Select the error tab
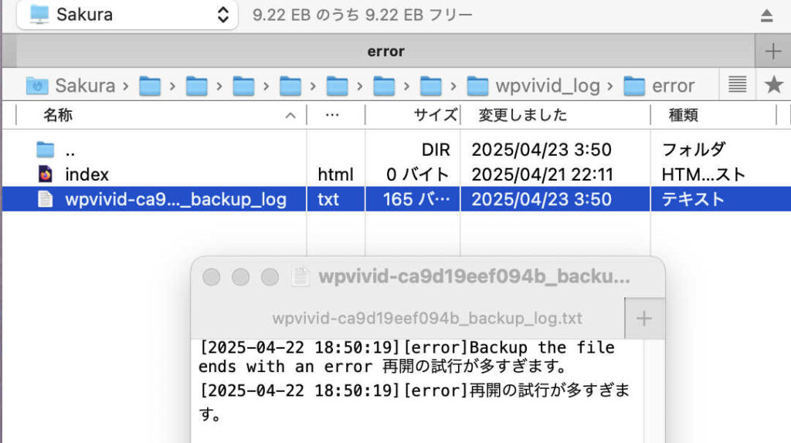Screen dimensions: 791x443 (x=385, y=51)
